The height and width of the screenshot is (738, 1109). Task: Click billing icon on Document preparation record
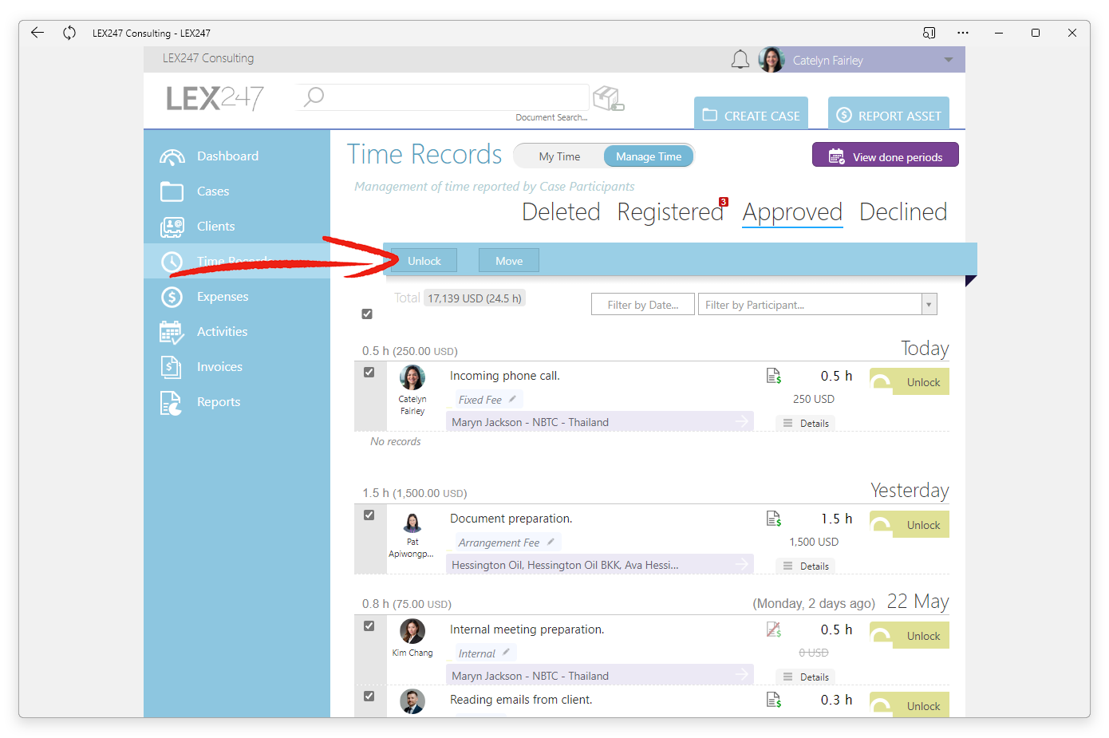pos(773,519)
